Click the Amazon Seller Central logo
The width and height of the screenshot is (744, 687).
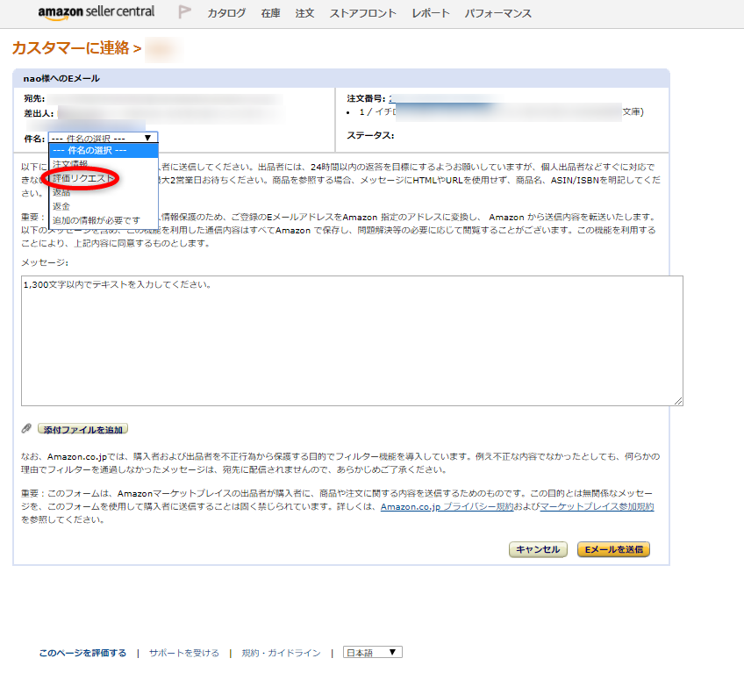[x=96, y=12]
